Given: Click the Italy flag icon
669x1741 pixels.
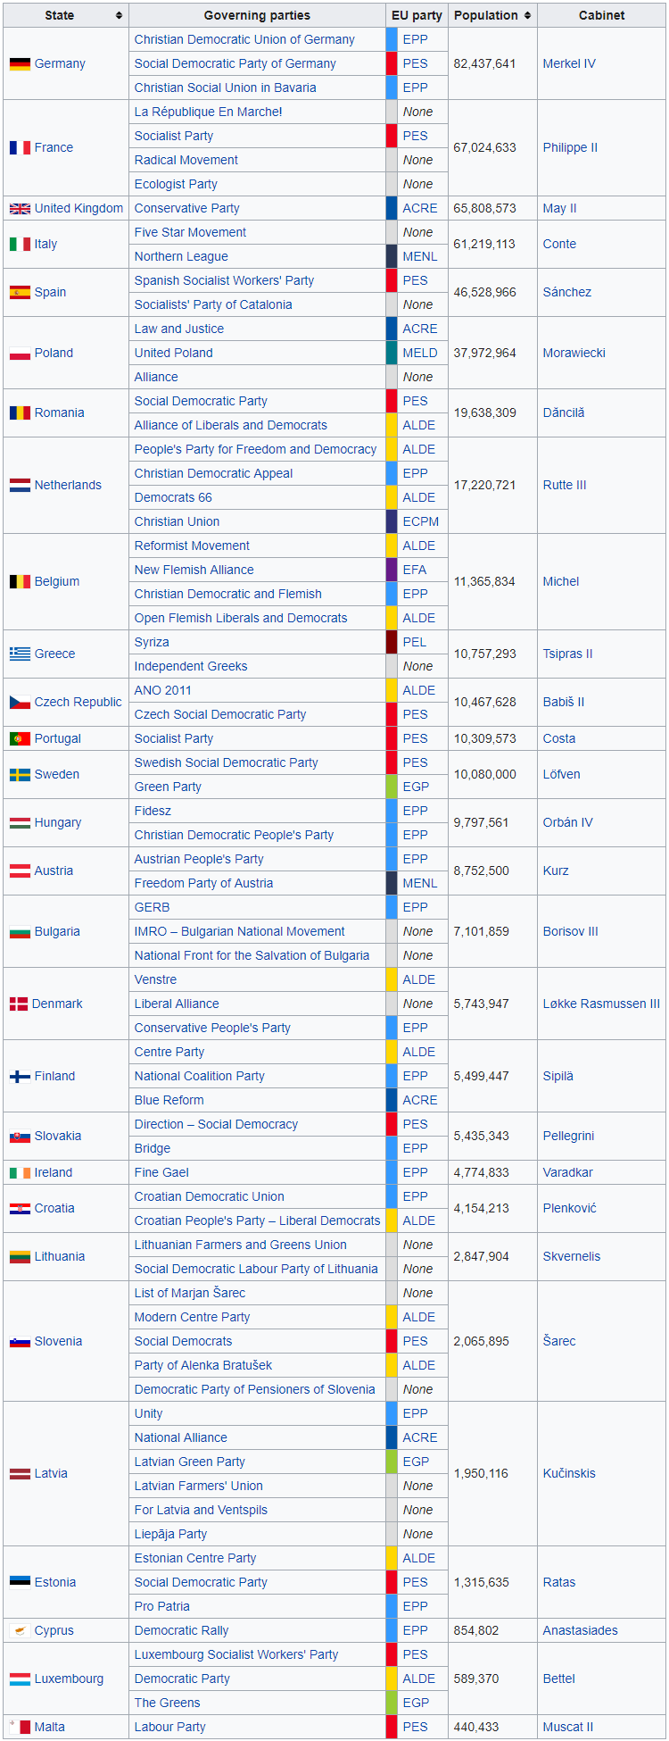Looking at the screenshot, I should (20, 245).
